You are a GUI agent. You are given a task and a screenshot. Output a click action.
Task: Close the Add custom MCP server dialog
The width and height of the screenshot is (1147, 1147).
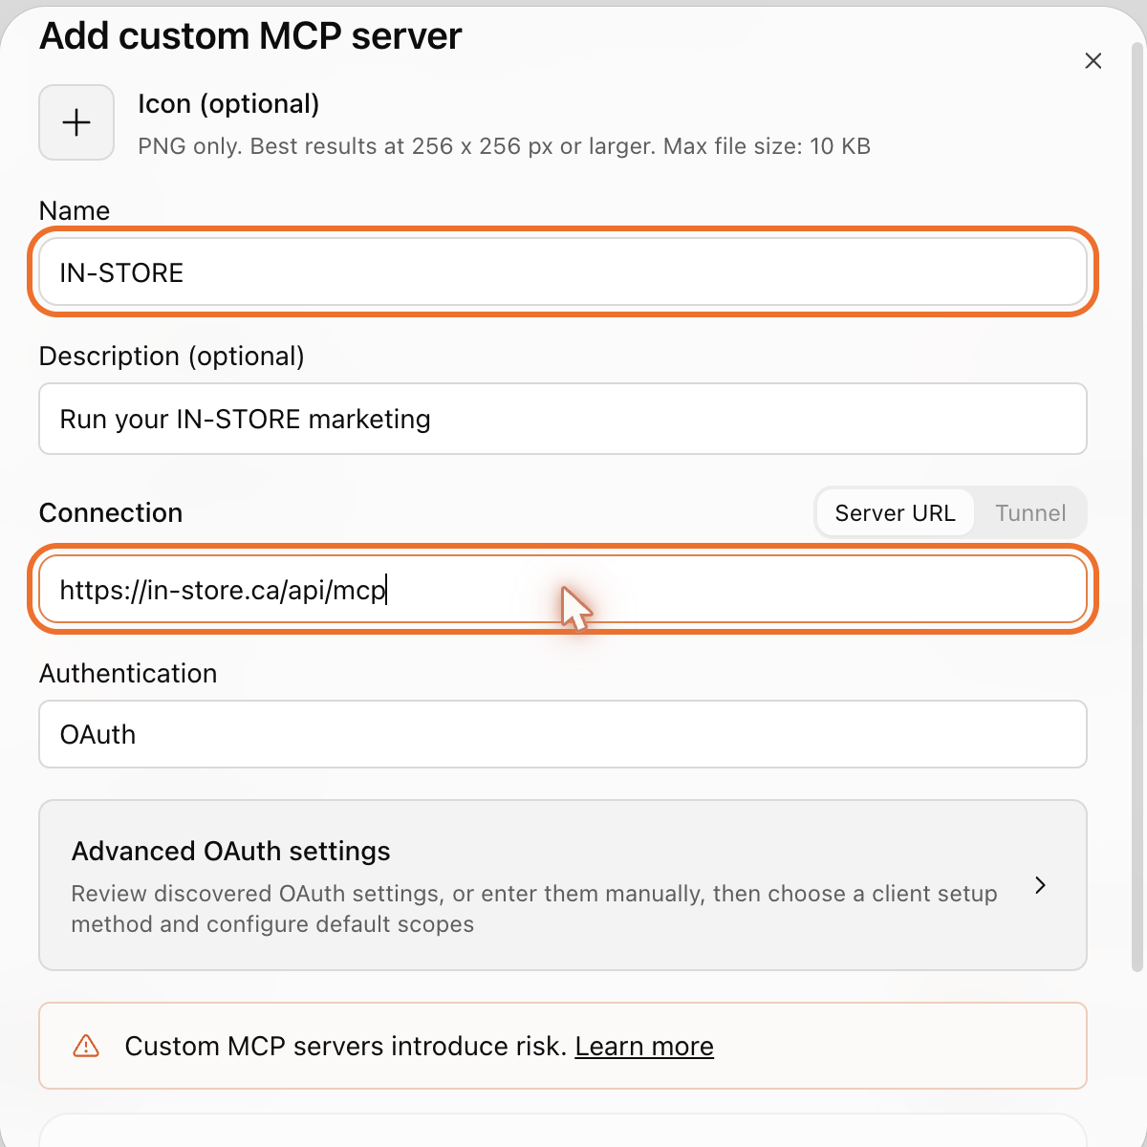(1093, 61)
